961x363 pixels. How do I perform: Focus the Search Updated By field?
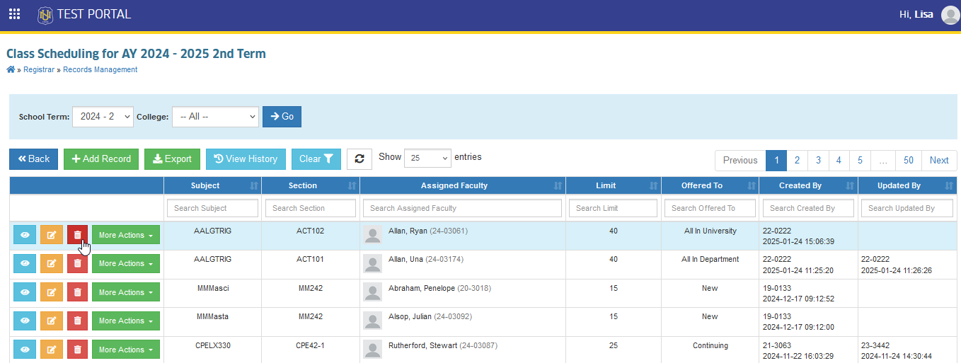click(x=907, y=208)
